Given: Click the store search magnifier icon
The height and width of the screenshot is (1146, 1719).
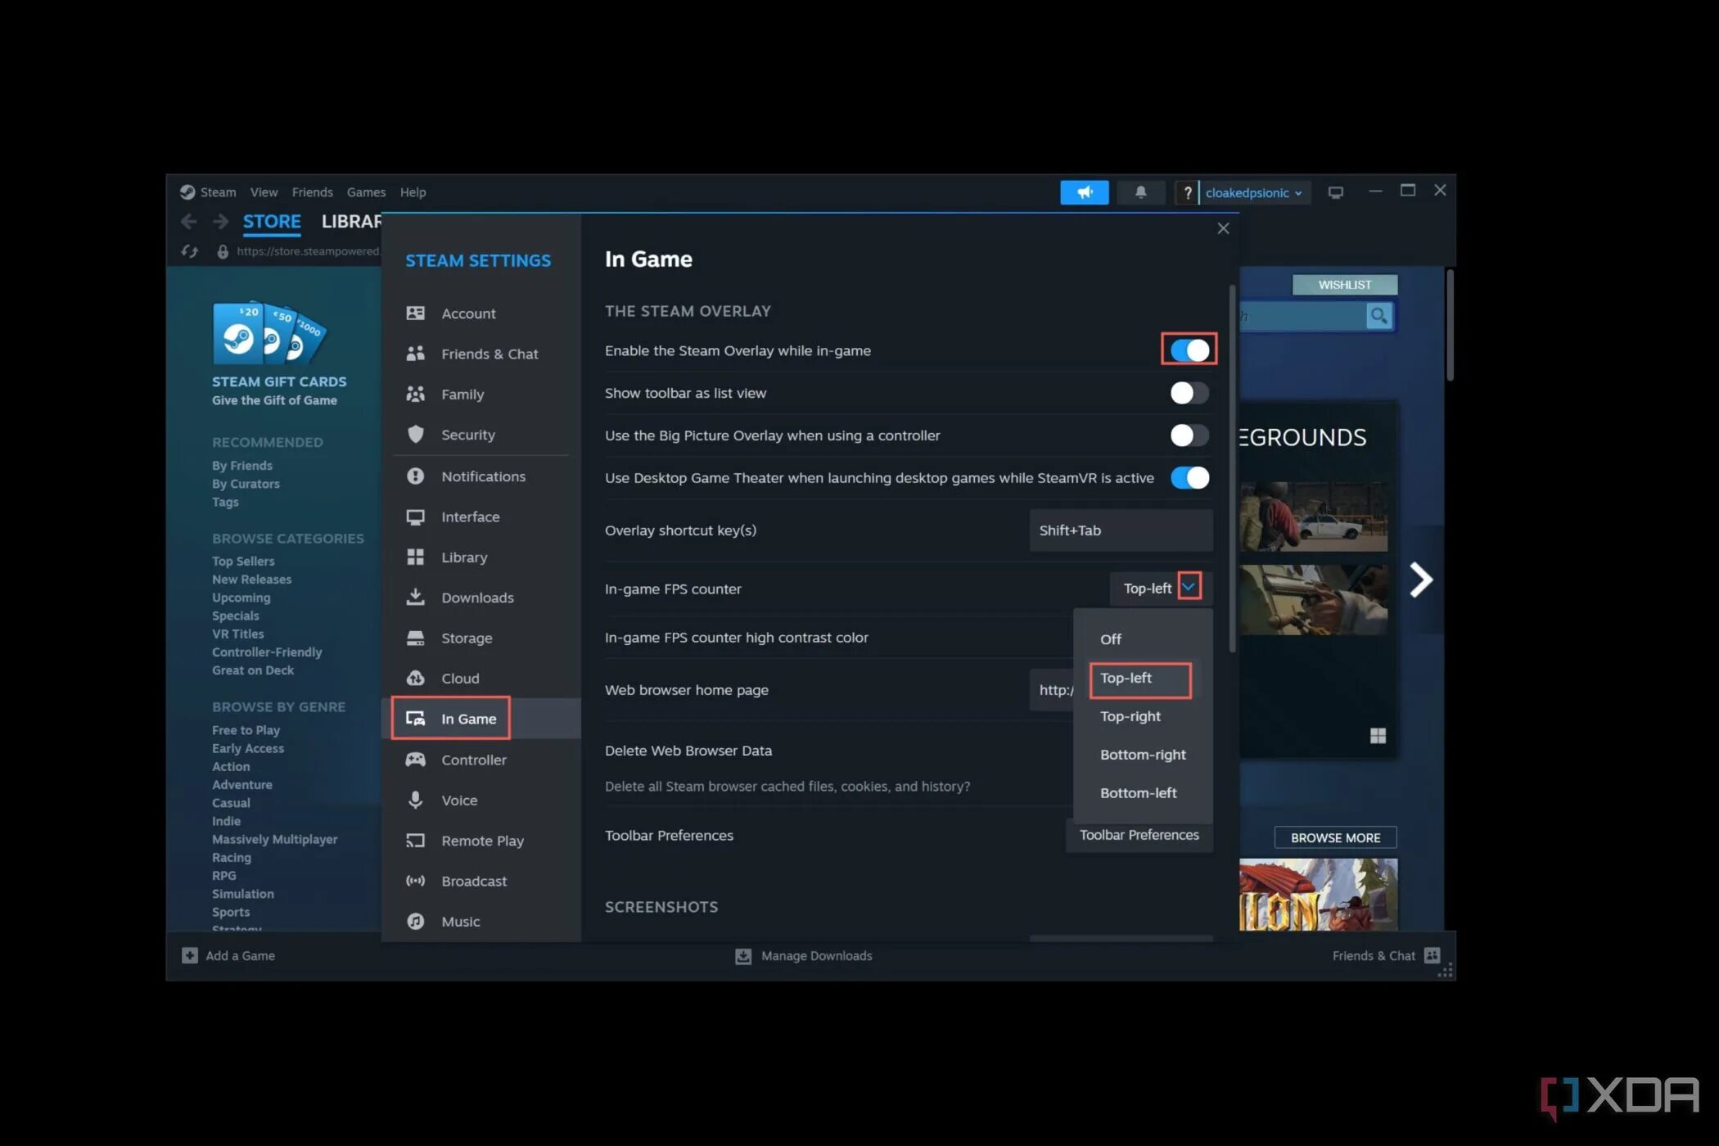Looking at the screenshot, I should click(1378, 316).
